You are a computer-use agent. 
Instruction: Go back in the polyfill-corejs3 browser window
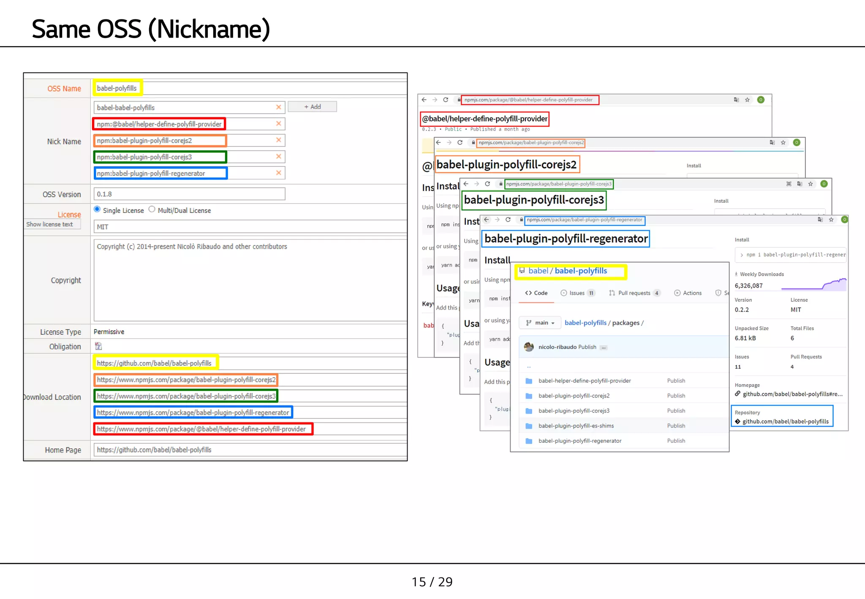click(x=466, y=184)
